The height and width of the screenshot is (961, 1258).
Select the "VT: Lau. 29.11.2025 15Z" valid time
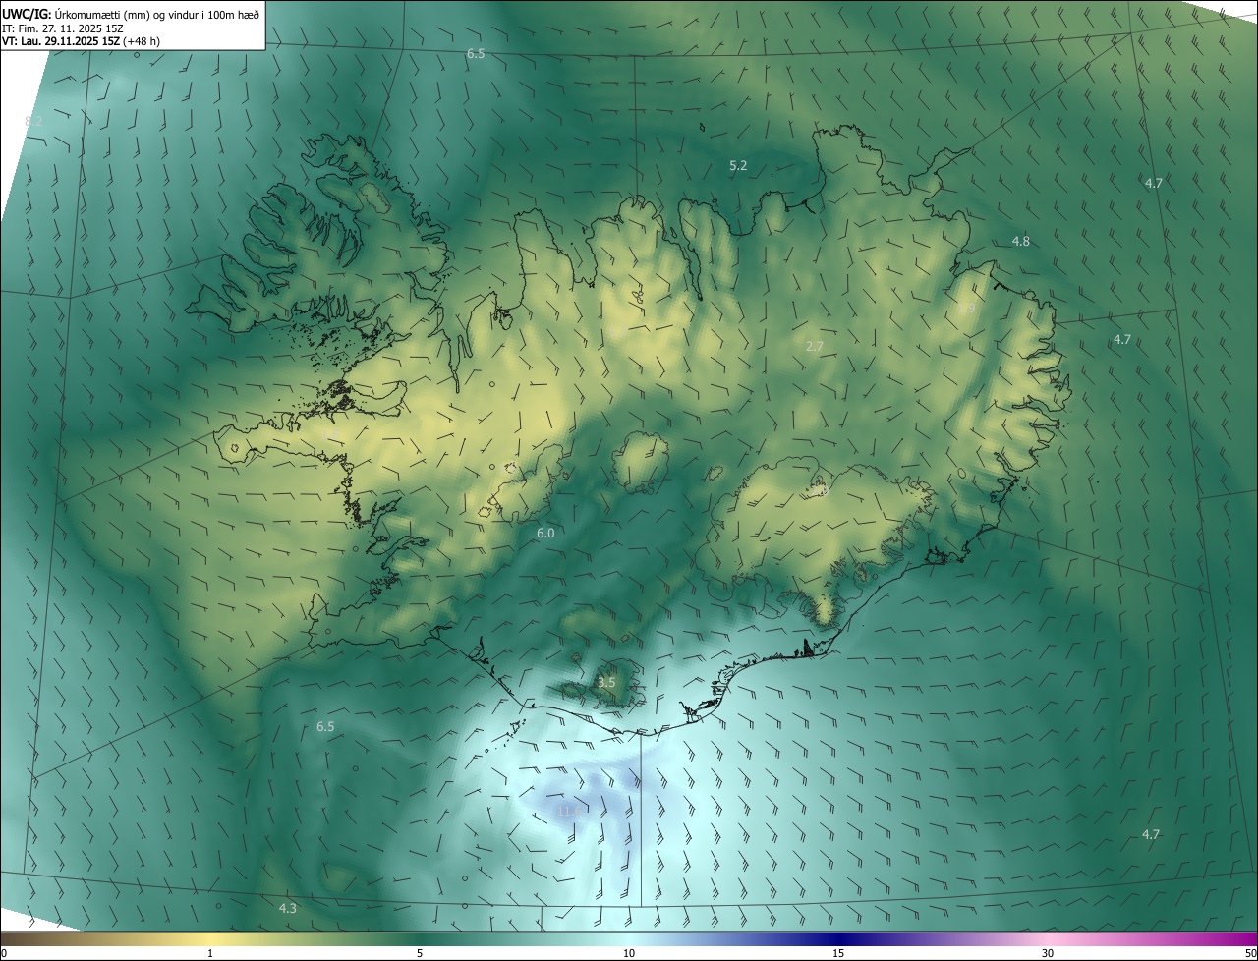point(61,41)
